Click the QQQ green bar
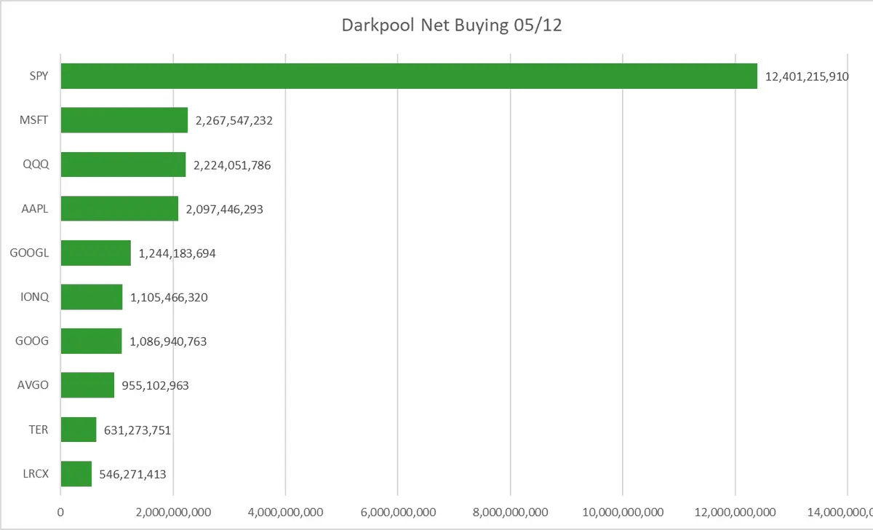 pos(123,165)
